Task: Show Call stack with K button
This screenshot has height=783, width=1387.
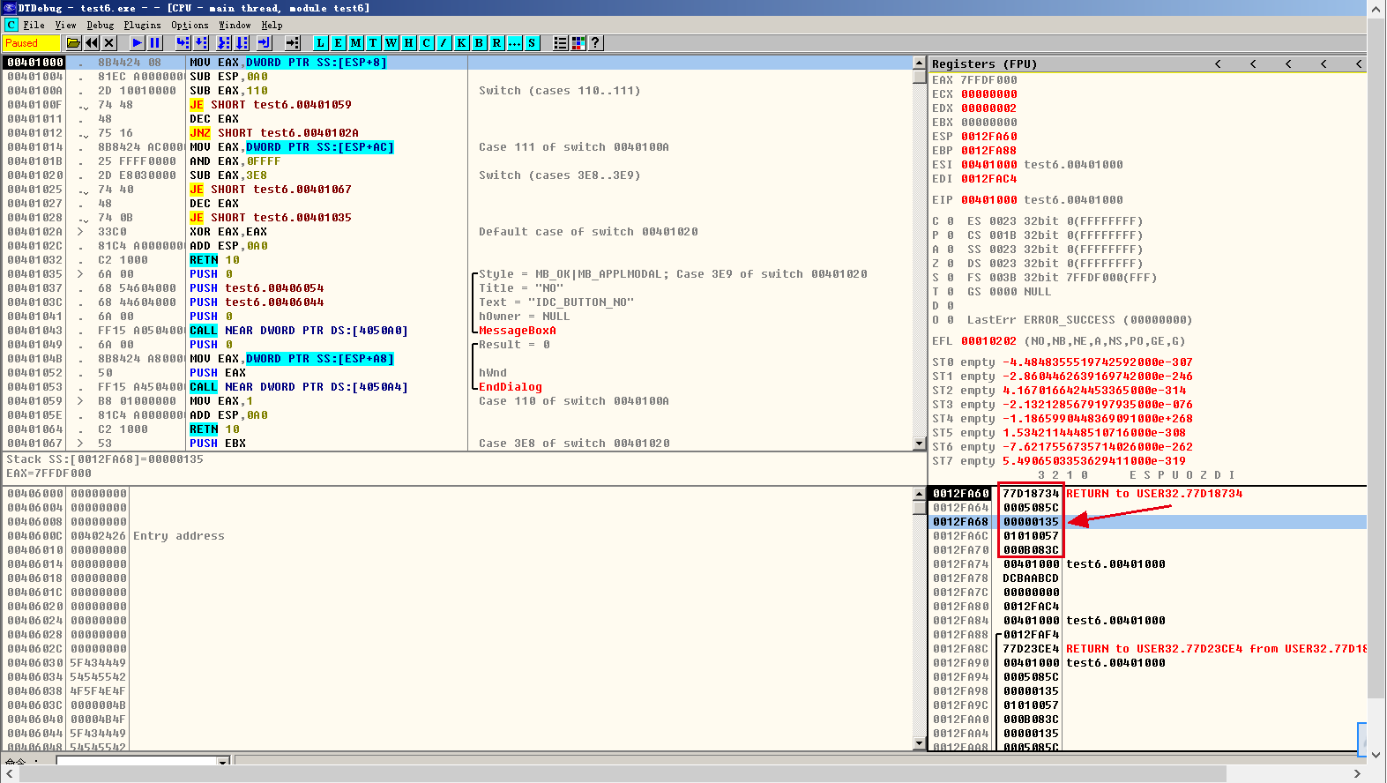Action: (x=461, y=42)
